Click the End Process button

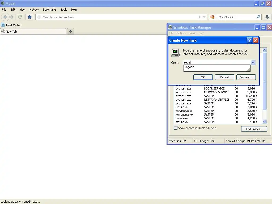254,129
